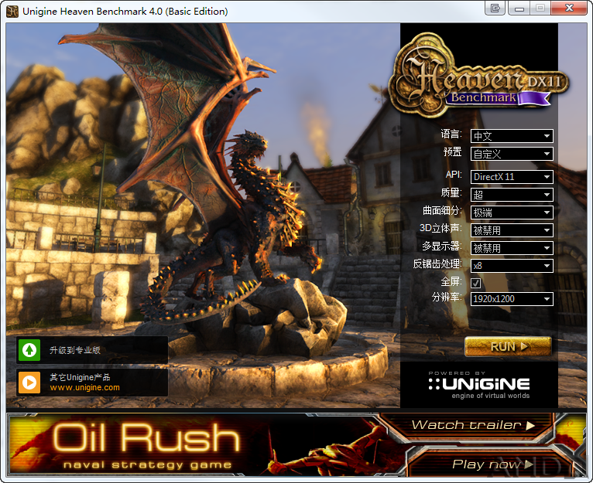Click the Oil Rush banner title

(146, 437)
